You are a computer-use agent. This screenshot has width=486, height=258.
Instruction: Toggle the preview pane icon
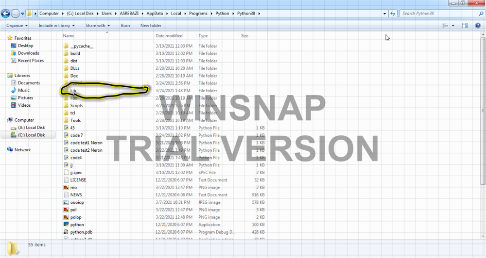click(465, 25)
